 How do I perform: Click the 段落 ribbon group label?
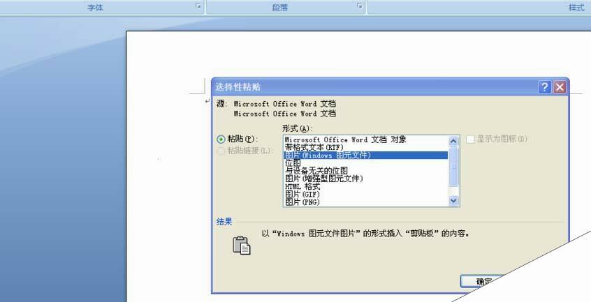[280, 7]
